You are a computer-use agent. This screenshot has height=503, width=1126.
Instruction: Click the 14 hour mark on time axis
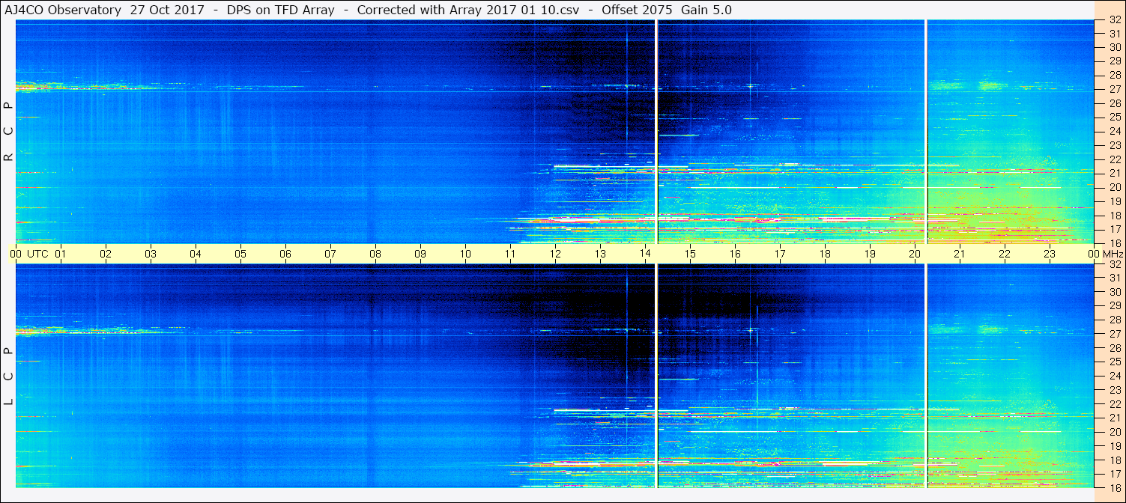click(645, 254)
